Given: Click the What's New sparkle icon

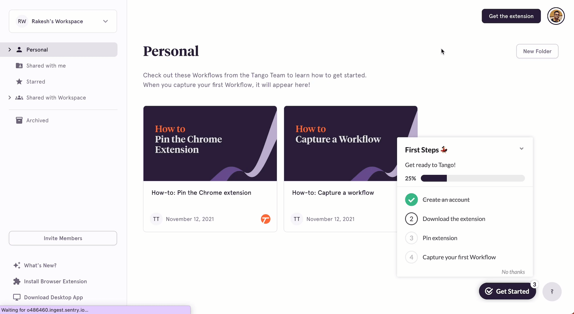Looking at the screenshot, I should click(17, 265).
